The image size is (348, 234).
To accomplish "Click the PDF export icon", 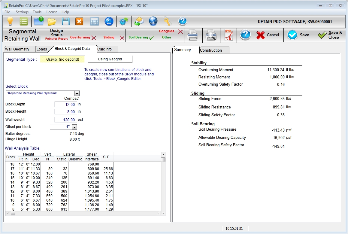I will 229,35.
